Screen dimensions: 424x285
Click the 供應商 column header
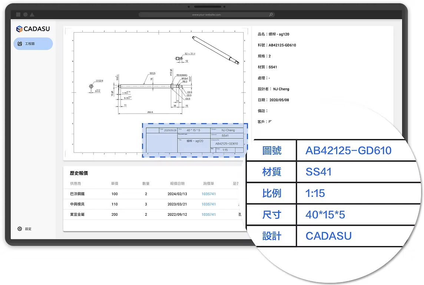(x=76, y=184)
